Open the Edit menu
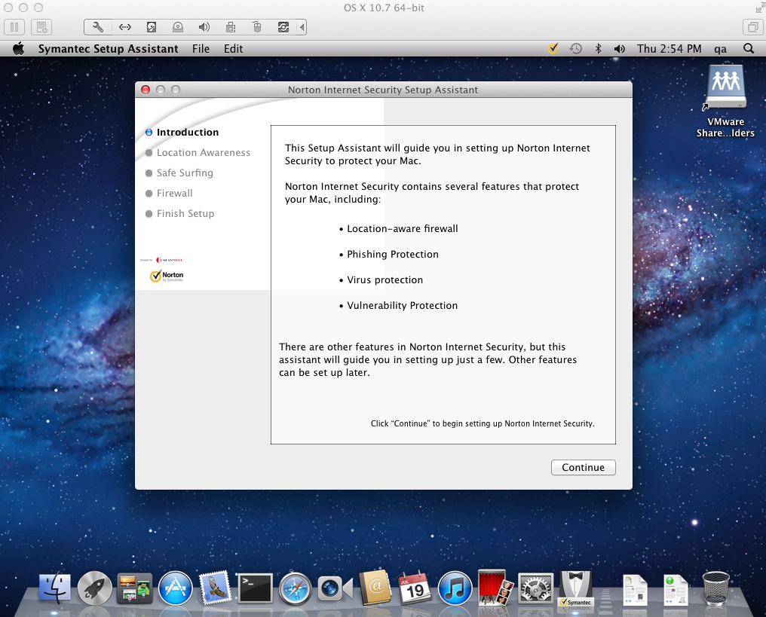766x617 pixels. pos(234,48)
